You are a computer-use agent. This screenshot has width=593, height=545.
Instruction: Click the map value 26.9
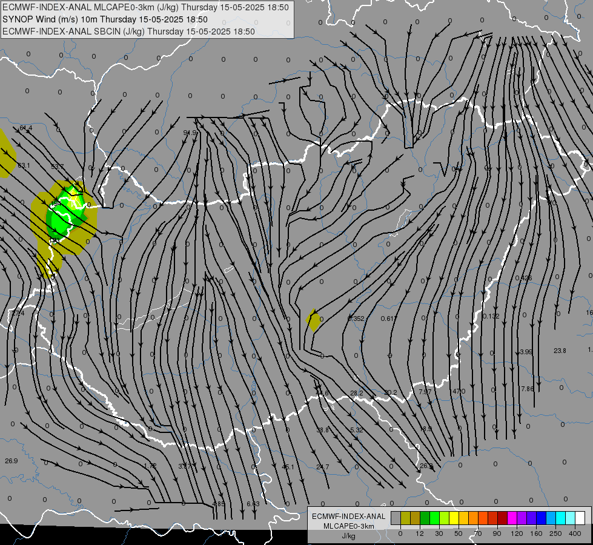pyautogui.click(x=12, y=461)
